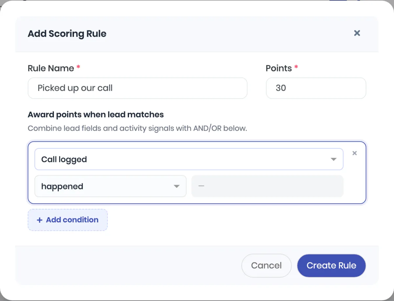Click the Combine lead fields helper text
The height and width of the screenshot is (301, 394).
click(137, 128)
